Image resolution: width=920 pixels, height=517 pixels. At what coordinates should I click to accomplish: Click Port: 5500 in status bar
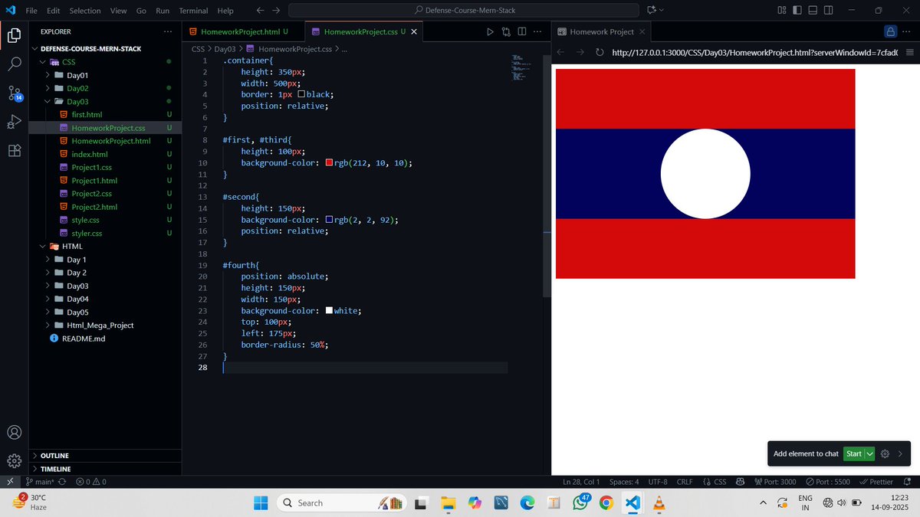click(828, 482)
